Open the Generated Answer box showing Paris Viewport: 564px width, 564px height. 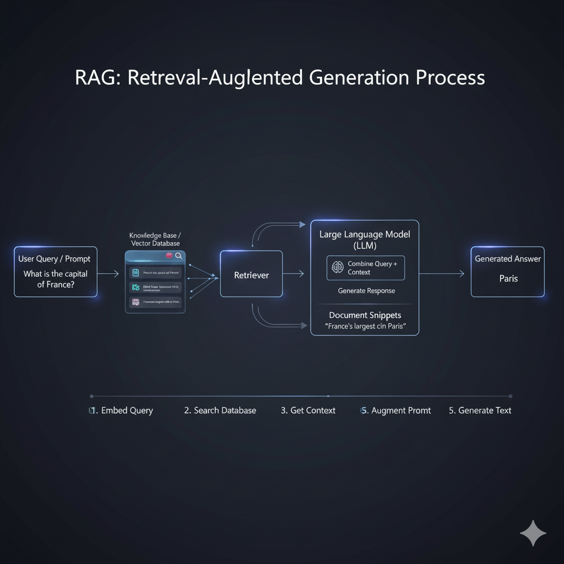[507, 272]
